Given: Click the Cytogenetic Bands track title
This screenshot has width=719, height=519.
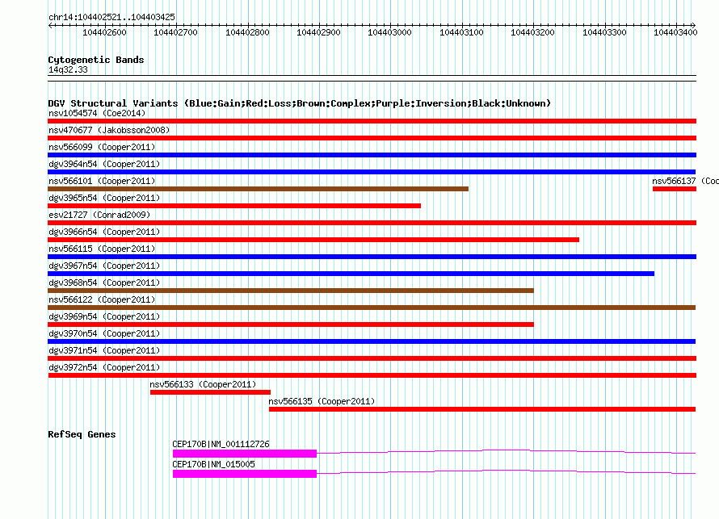Looking at the screenshot, I should (96, 60).
